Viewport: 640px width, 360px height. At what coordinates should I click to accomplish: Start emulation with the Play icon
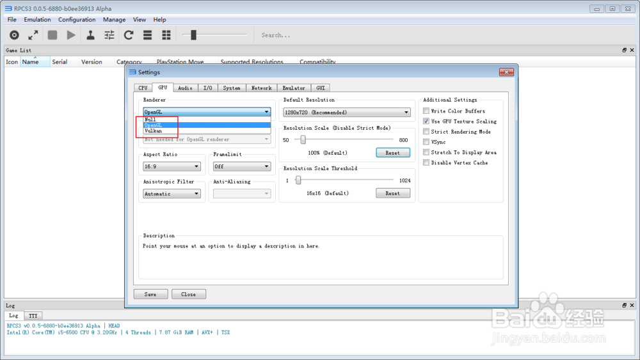click(71, 35)
